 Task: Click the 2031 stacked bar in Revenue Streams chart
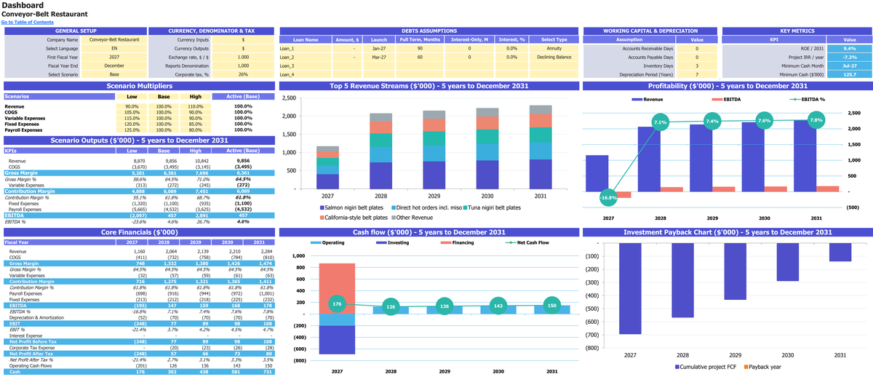tap(541, 147)
